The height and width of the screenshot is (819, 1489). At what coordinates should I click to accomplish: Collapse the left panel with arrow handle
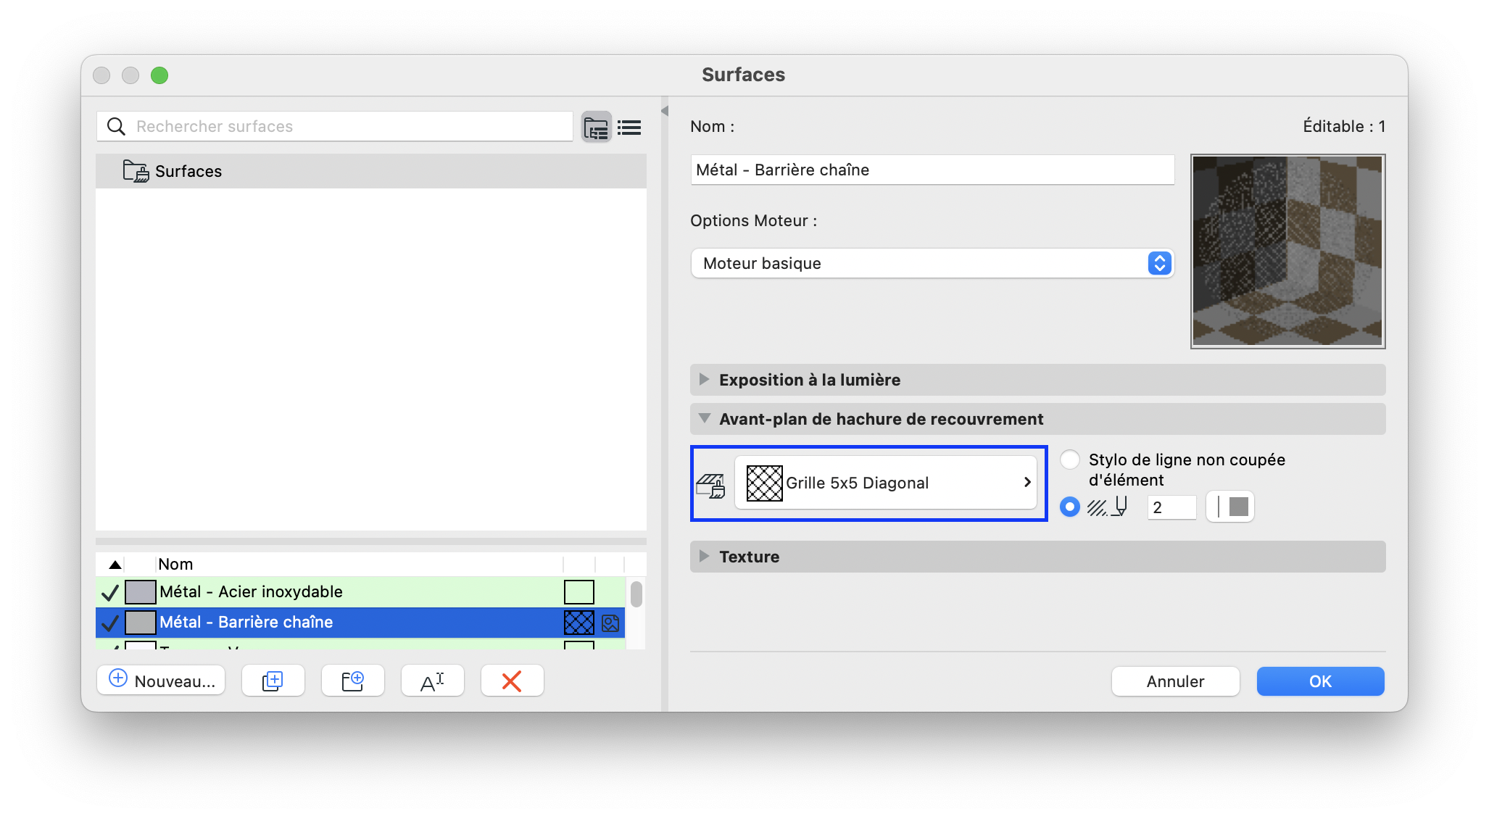pyautogui.click(x=664, y=111)
